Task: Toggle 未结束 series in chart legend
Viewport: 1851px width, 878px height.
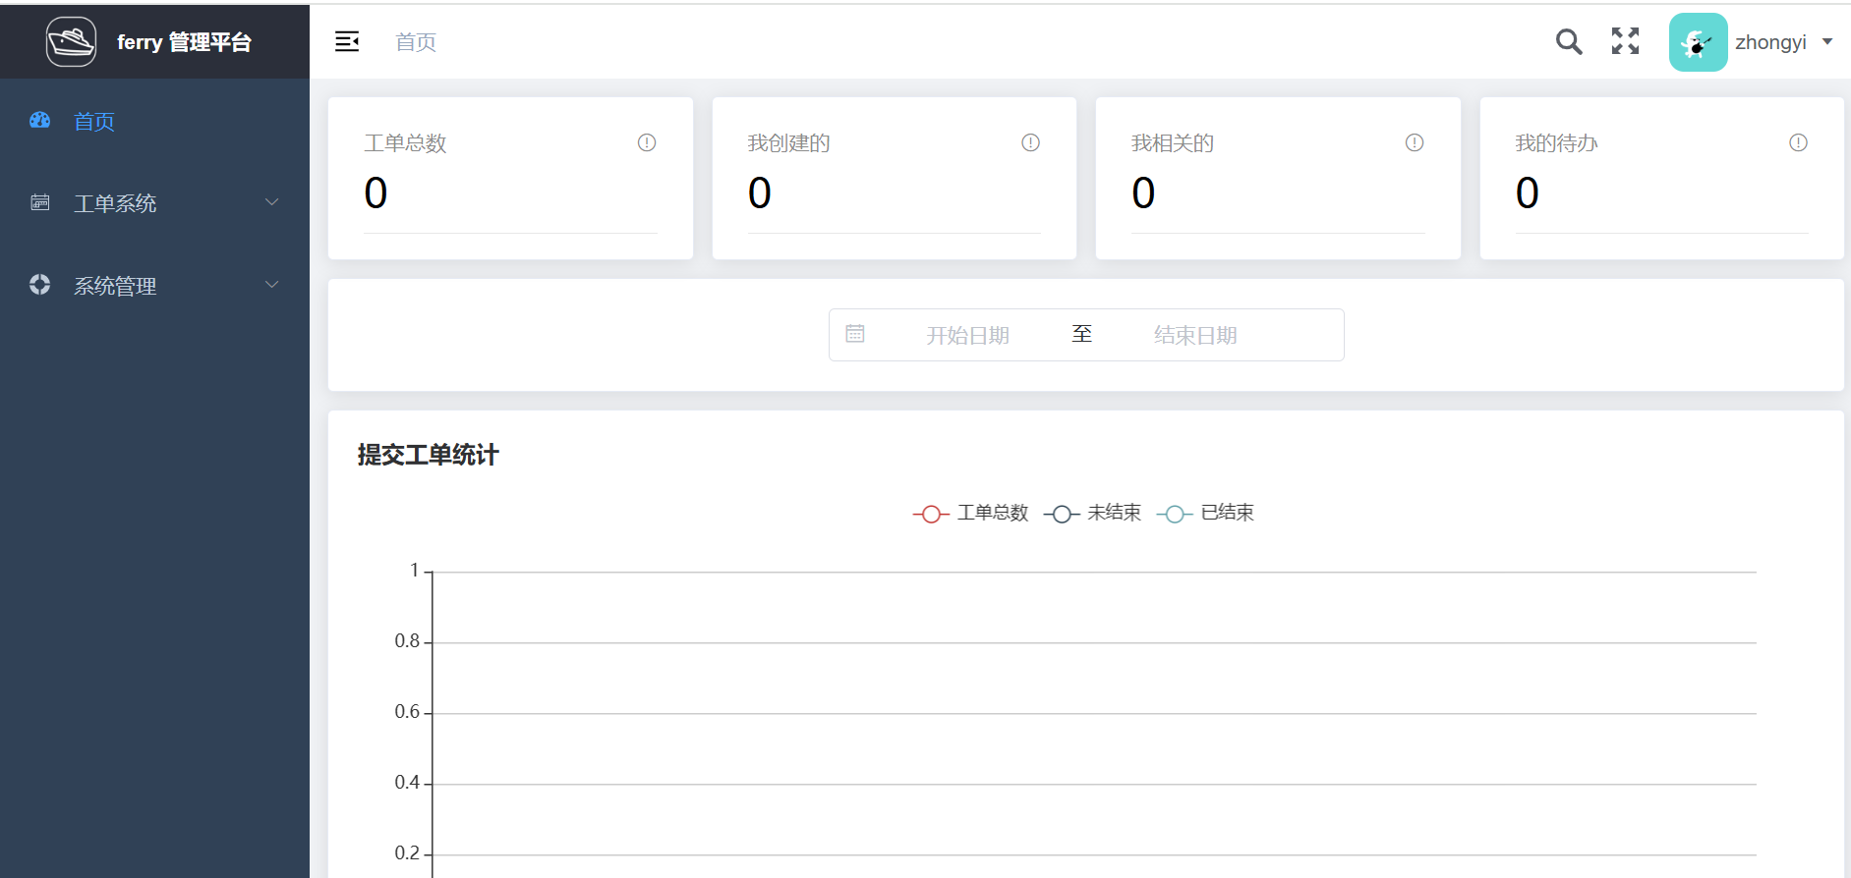Action: click(1092, 514)
